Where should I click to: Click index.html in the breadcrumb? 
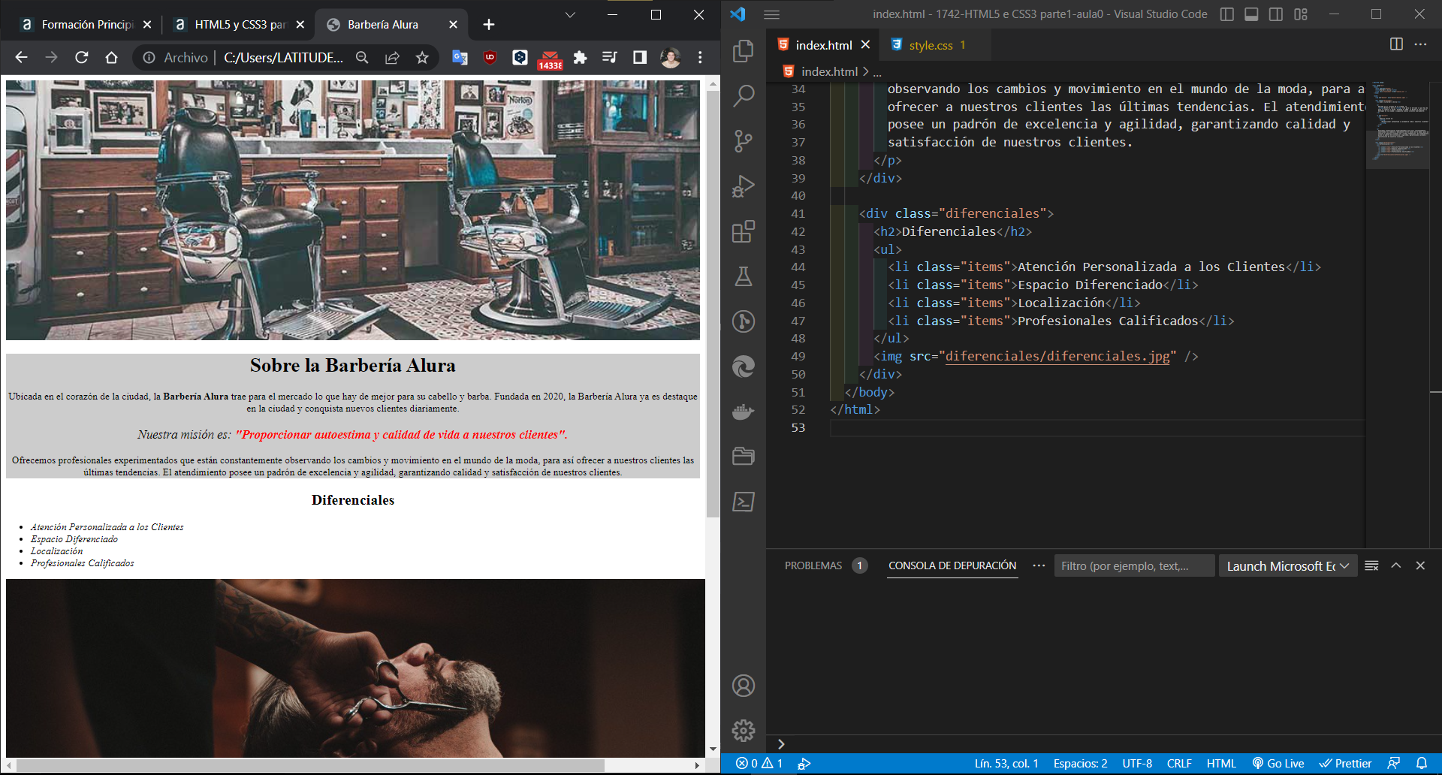coord(828,71)
